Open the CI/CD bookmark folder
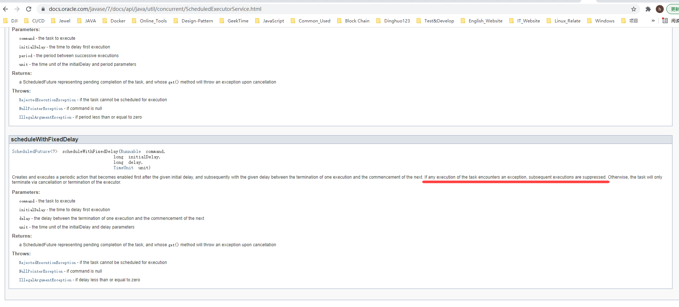The height and width of the screenshot is (307, 679). coord(34,21)
